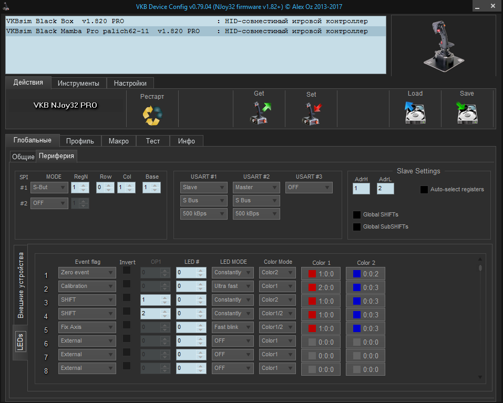Open Color Mode dropdown in row 4
The height and width of the screenshot is (403, 503).
(277, 314)
